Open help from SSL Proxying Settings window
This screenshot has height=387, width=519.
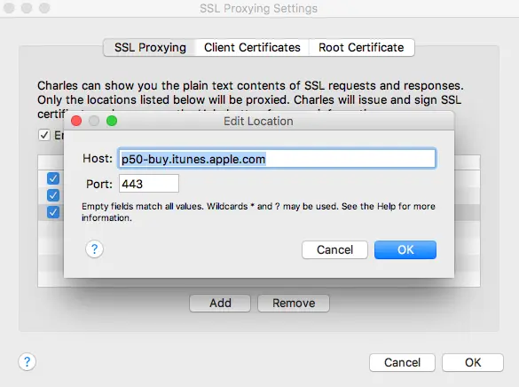point(28,362)
